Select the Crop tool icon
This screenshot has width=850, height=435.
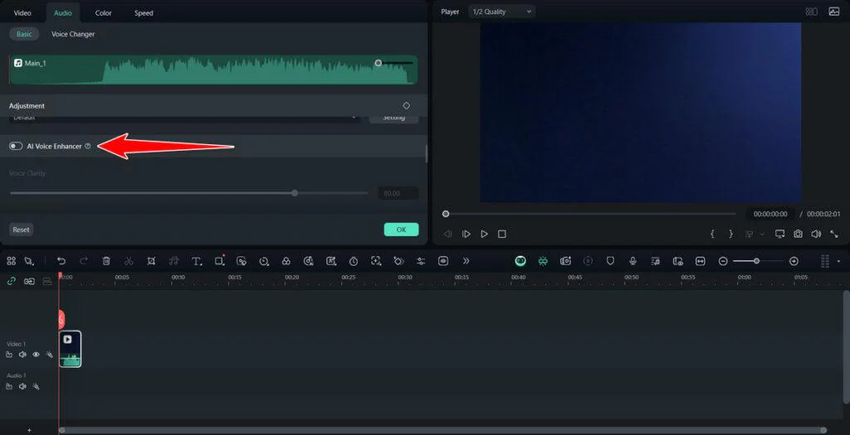point(151,261)
